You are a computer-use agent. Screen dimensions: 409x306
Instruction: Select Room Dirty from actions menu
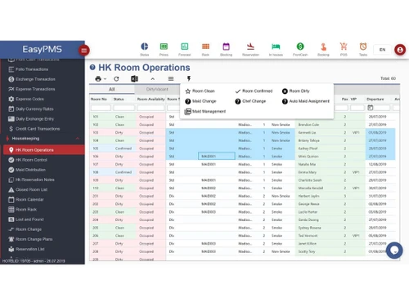[296, 91]
